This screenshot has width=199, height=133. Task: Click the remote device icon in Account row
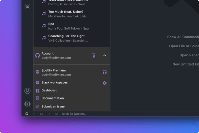94,55
